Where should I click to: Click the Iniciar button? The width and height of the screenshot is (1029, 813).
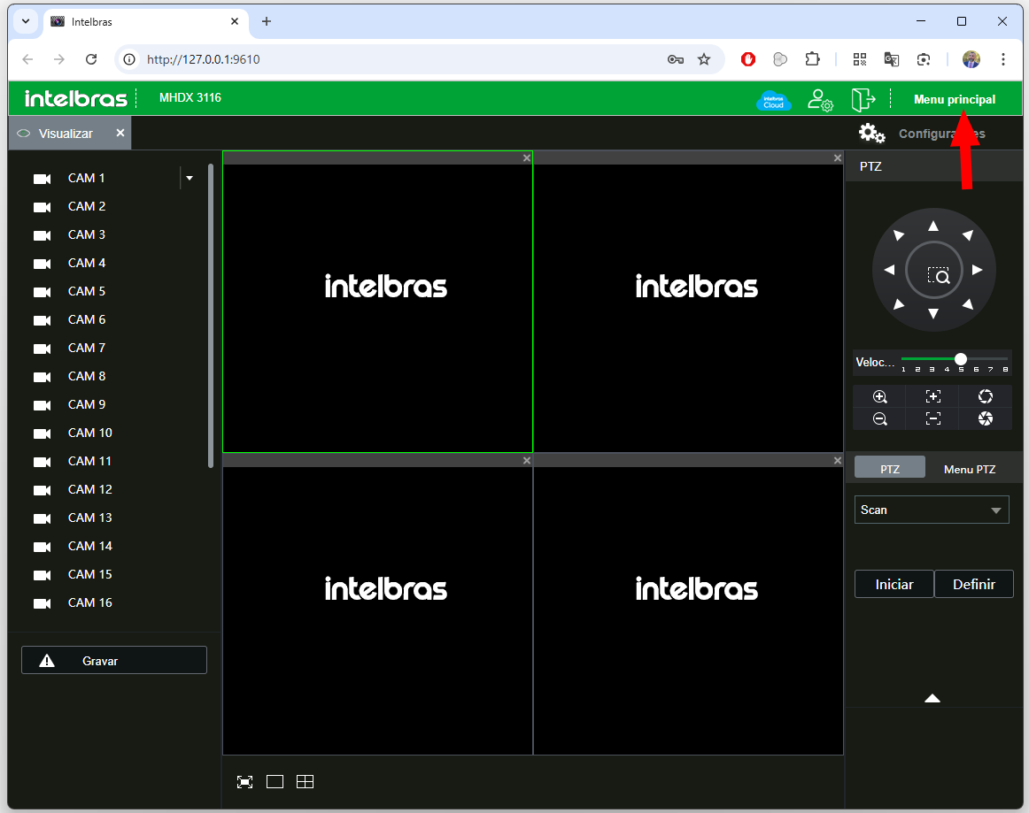click(894, 584)
